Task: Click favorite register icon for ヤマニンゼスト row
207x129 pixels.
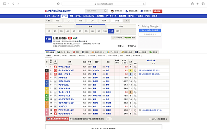Action: (x=135, y=67)
